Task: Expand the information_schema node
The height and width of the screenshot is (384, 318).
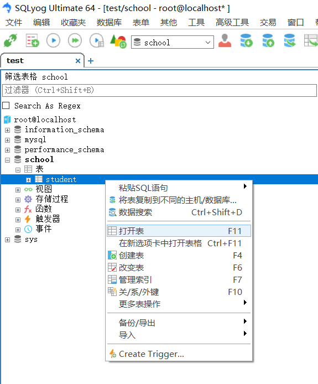Action: coord(7,130)
